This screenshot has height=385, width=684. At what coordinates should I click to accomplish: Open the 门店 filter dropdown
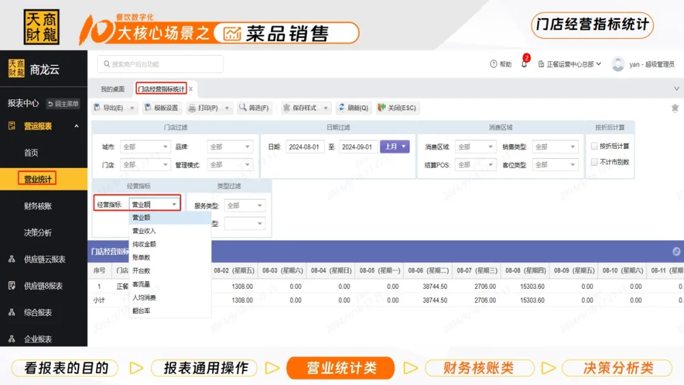tap(145, 165)
